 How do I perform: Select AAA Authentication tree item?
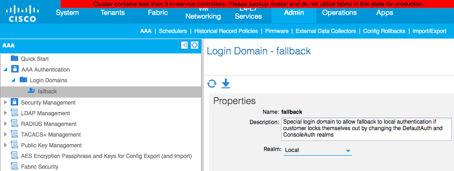tap(45, 70)
